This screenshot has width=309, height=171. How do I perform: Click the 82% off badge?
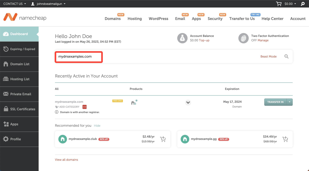click(x=104, y=139)
